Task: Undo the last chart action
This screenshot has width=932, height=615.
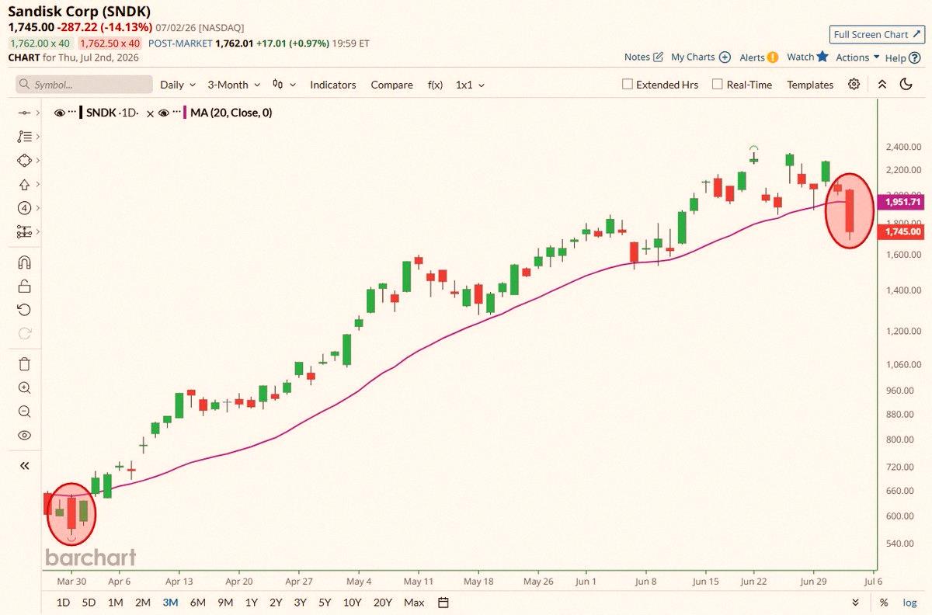Action: point(24,310)
